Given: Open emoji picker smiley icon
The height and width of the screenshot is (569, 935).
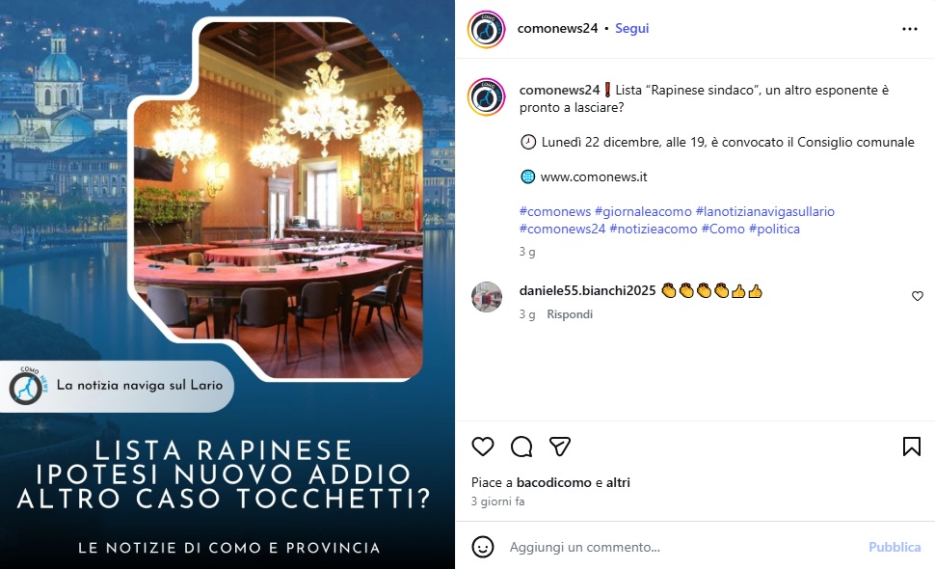Looking at the screenshot, I should pos(482,546).
